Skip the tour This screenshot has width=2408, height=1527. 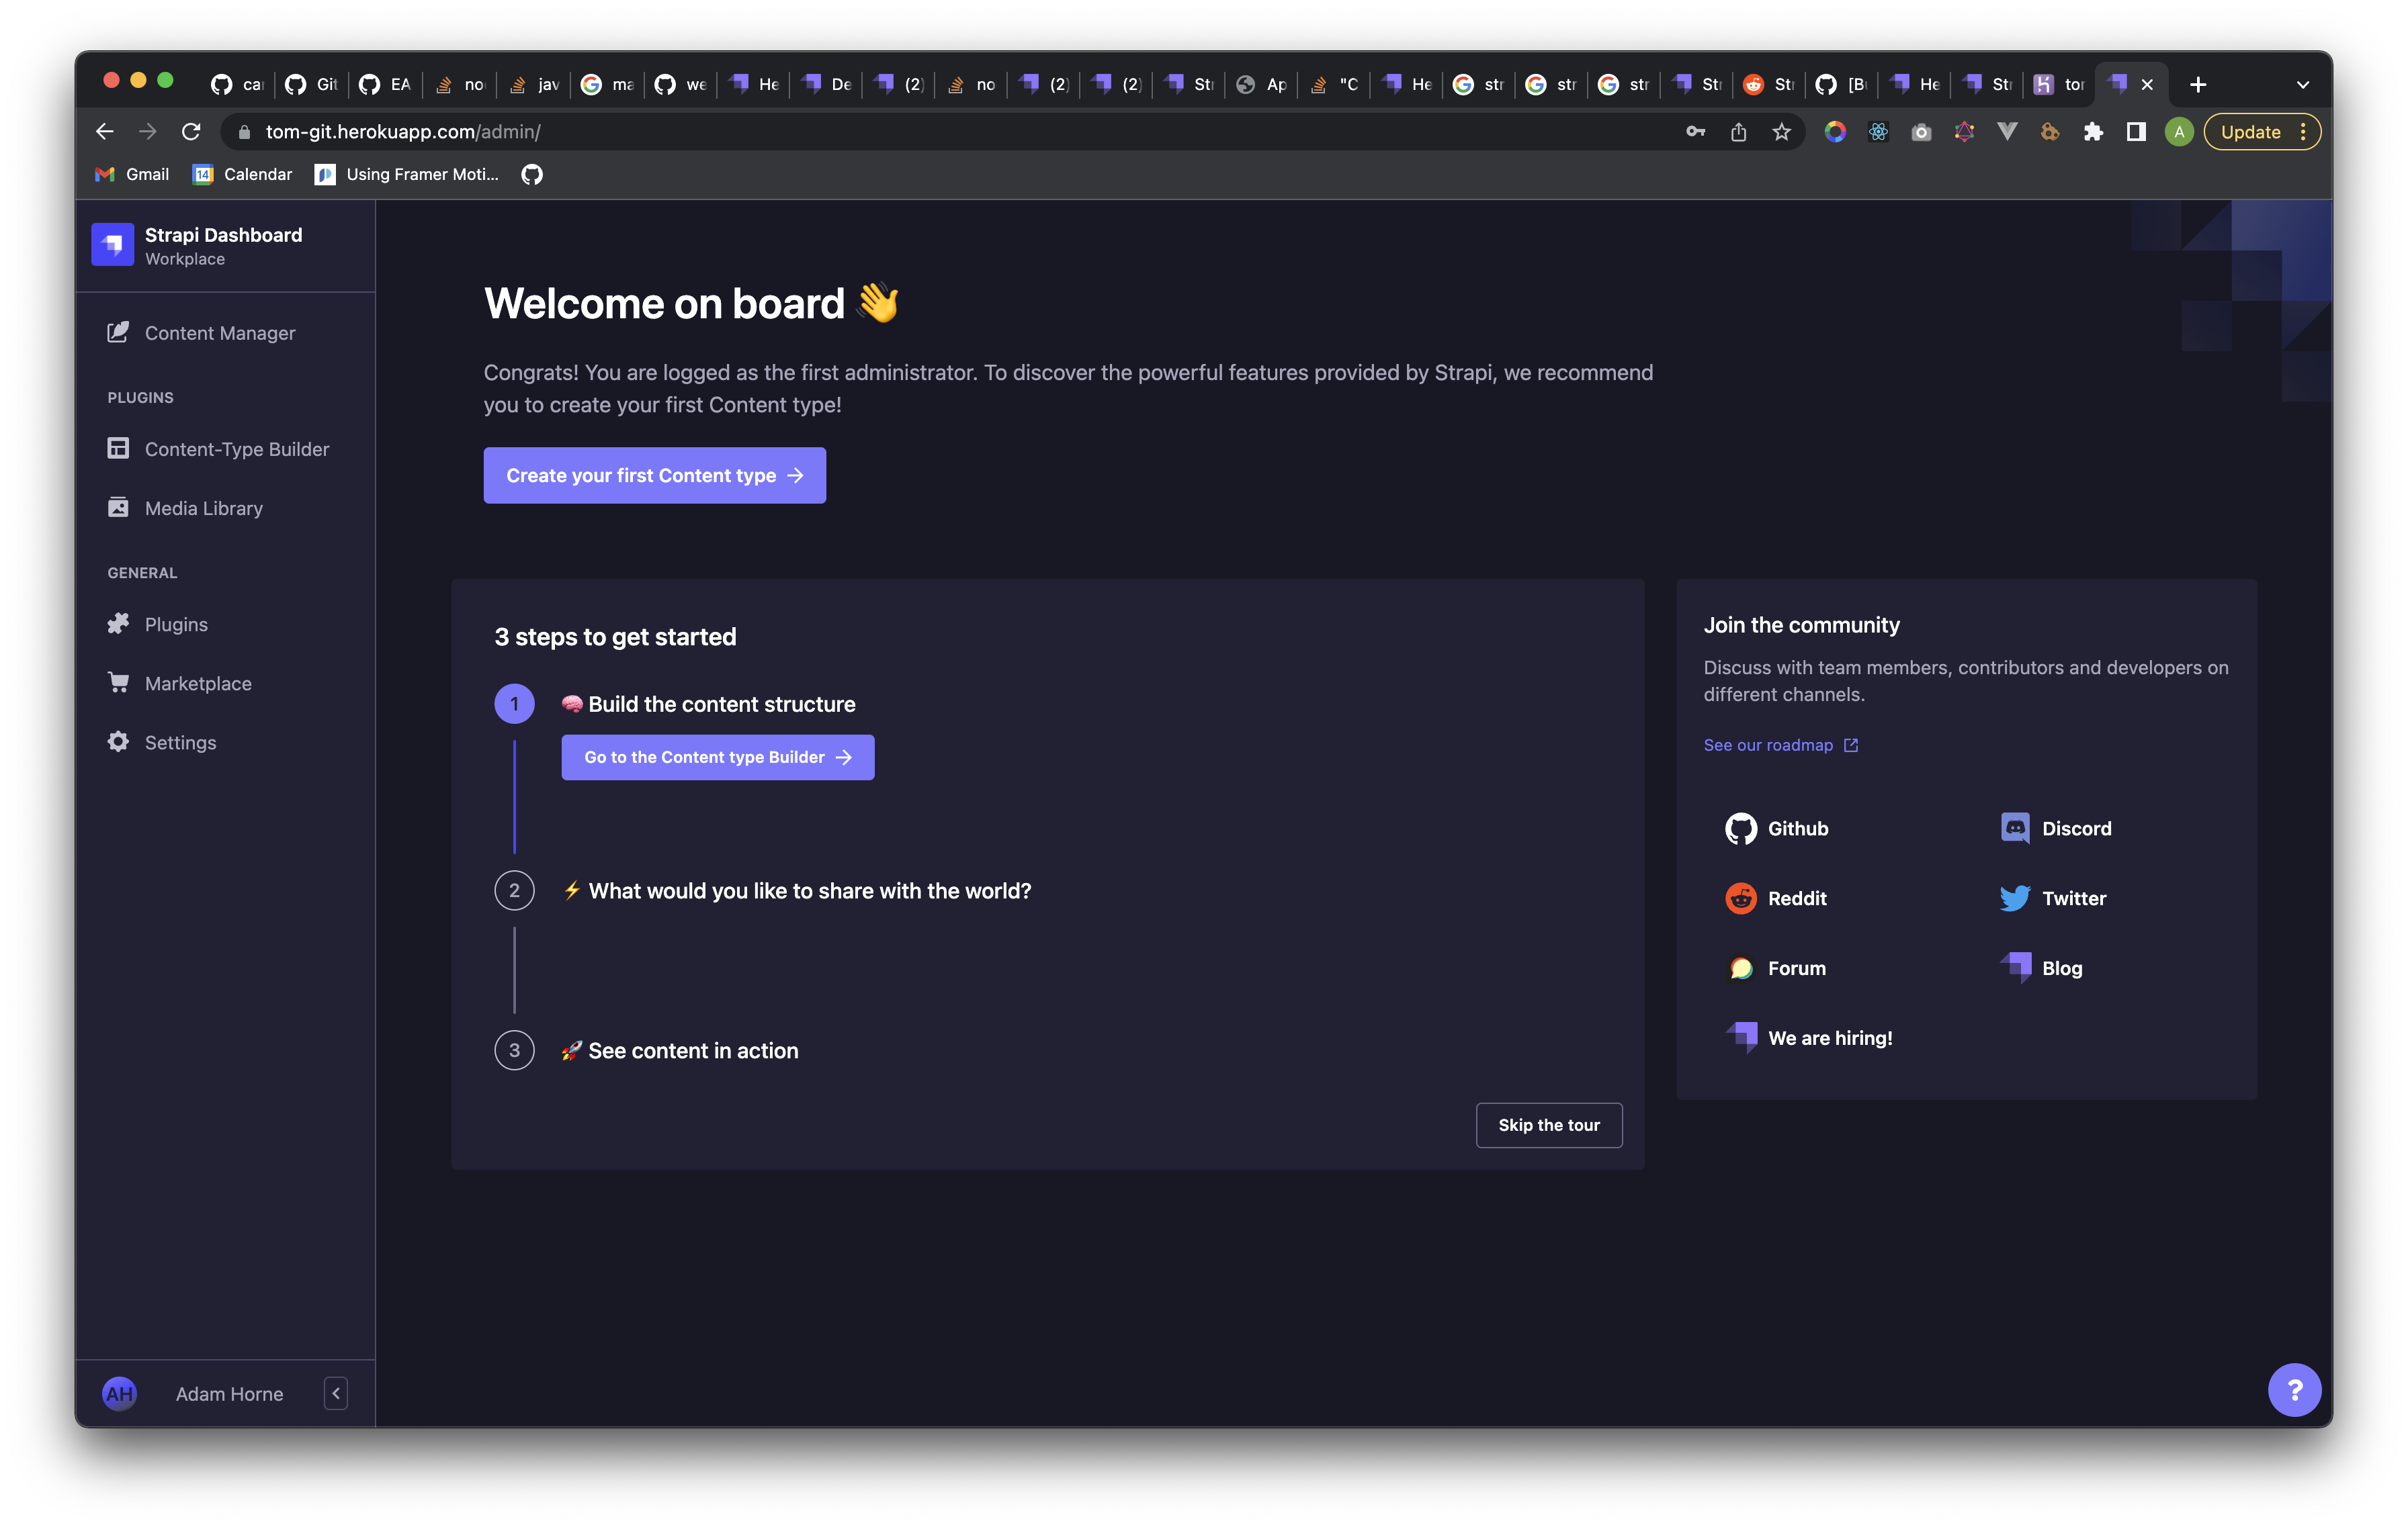pyautogui.click(x=1548, y=1124)
